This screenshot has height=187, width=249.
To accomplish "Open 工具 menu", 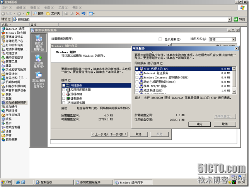I will click(x=63, y=8).
